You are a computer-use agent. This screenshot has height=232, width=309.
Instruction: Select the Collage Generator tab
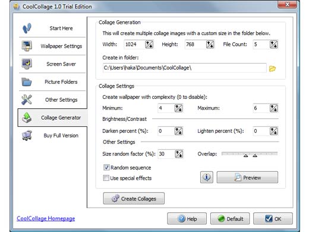coord(52,117)
